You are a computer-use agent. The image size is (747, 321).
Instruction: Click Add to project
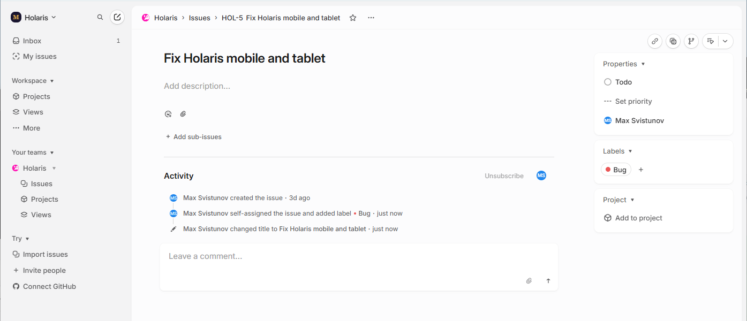(x=633, y=218)
